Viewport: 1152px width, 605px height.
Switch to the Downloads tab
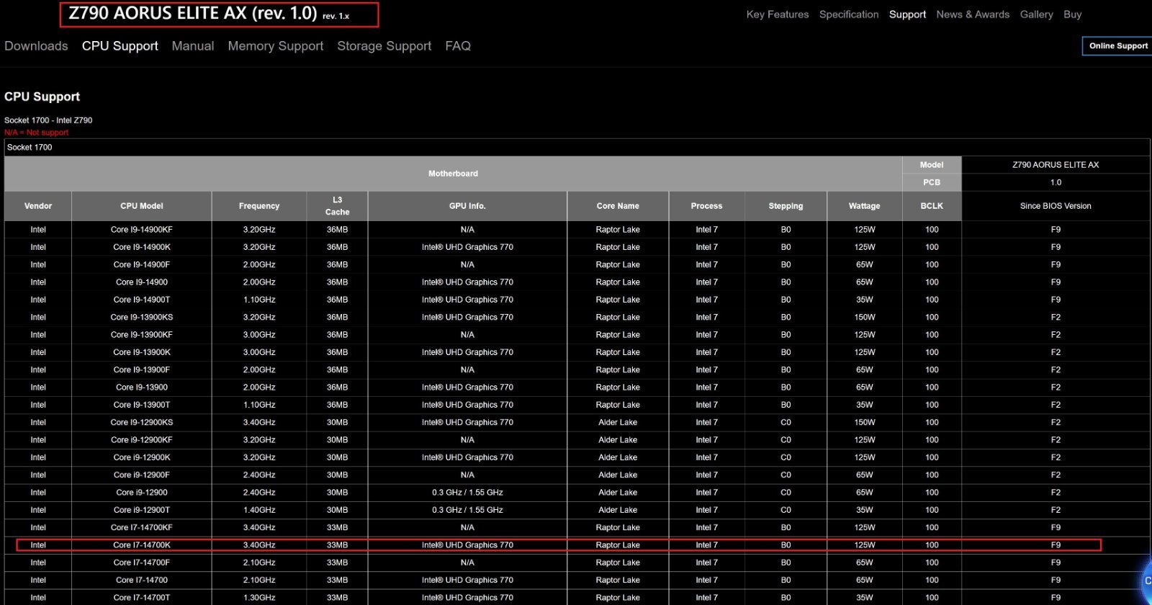coord(36,46)
